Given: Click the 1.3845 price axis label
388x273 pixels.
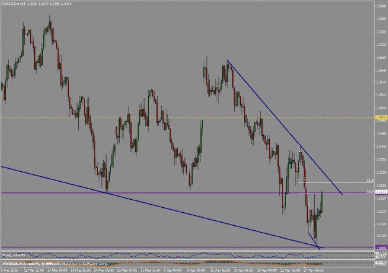Looking at the screenshot, I should pyautogui.click(x=381, y=6).
